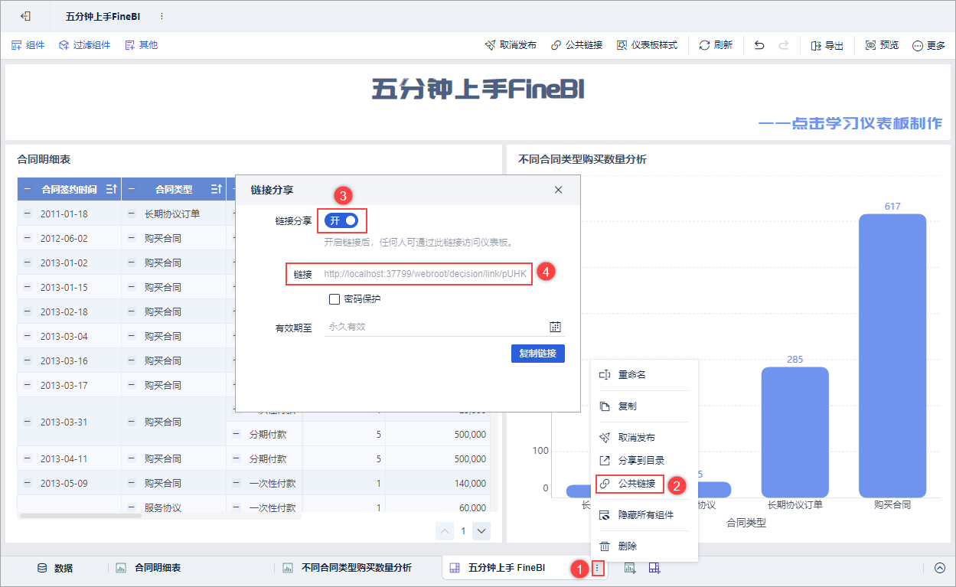Open the options dots next to 五分钟上手FineBI title

(x=162, y=16)
